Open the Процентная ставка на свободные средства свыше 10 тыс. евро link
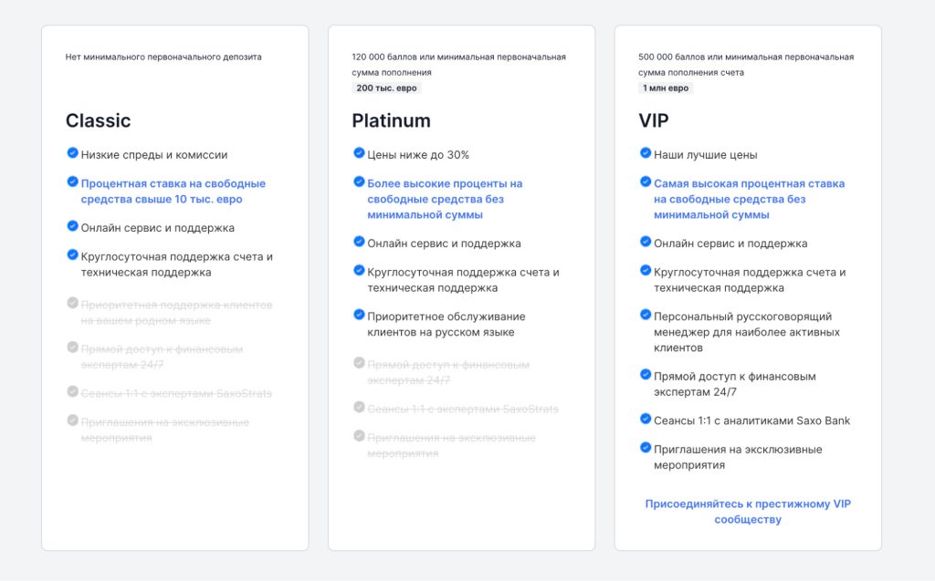Image resolution: width=935 pixels, height=581 pixels. point(173,192)
